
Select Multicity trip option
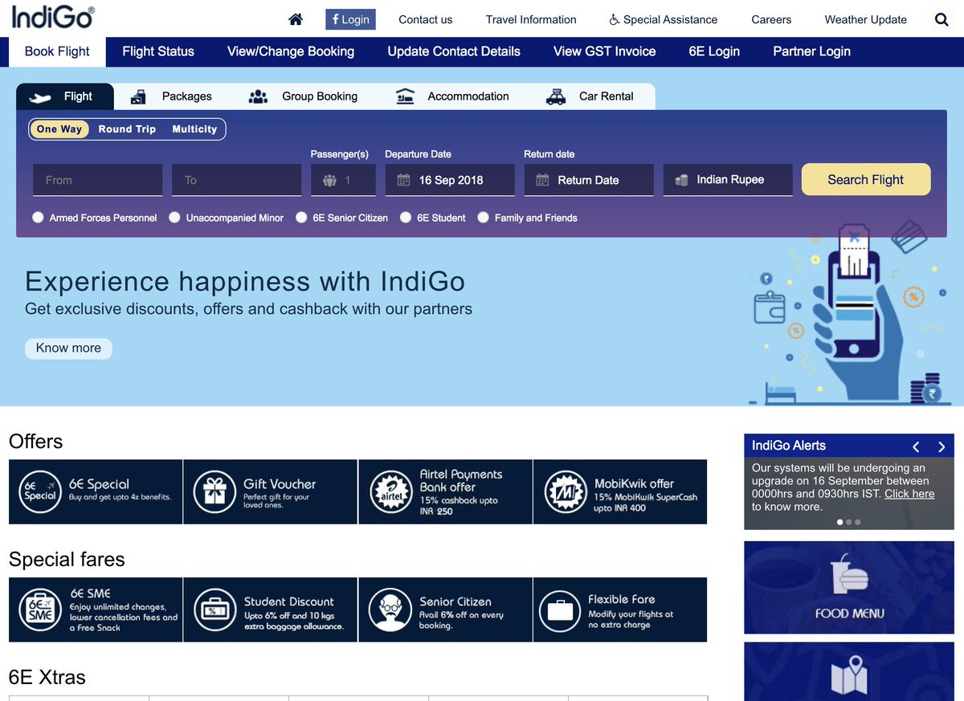pos(194,129)
